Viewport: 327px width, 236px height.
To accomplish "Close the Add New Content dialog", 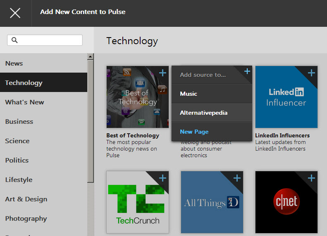I will point(15,13).
